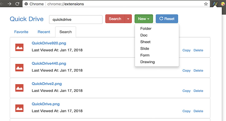226x121 pixels.
Task: Expand the Search button dropdown caret
Action: [x=128, y=19]
